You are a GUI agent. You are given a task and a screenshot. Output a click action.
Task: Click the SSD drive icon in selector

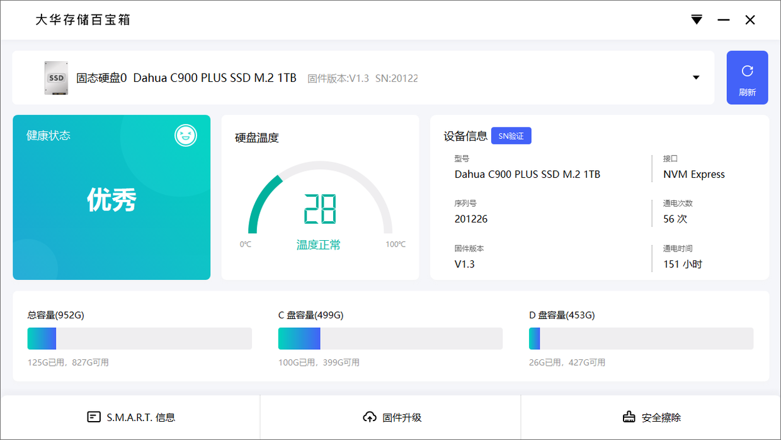click(x=56, y=78)
